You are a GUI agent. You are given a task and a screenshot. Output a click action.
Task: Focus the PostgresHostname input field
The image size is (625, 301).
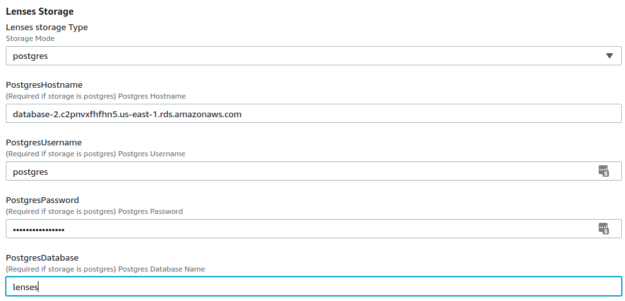coord(313,113)
